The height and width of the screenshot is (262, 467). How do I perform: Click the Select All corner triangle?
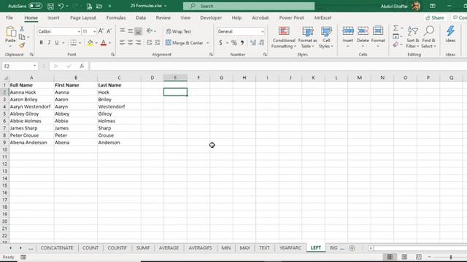pyautogui.click(x=5, y=78)
